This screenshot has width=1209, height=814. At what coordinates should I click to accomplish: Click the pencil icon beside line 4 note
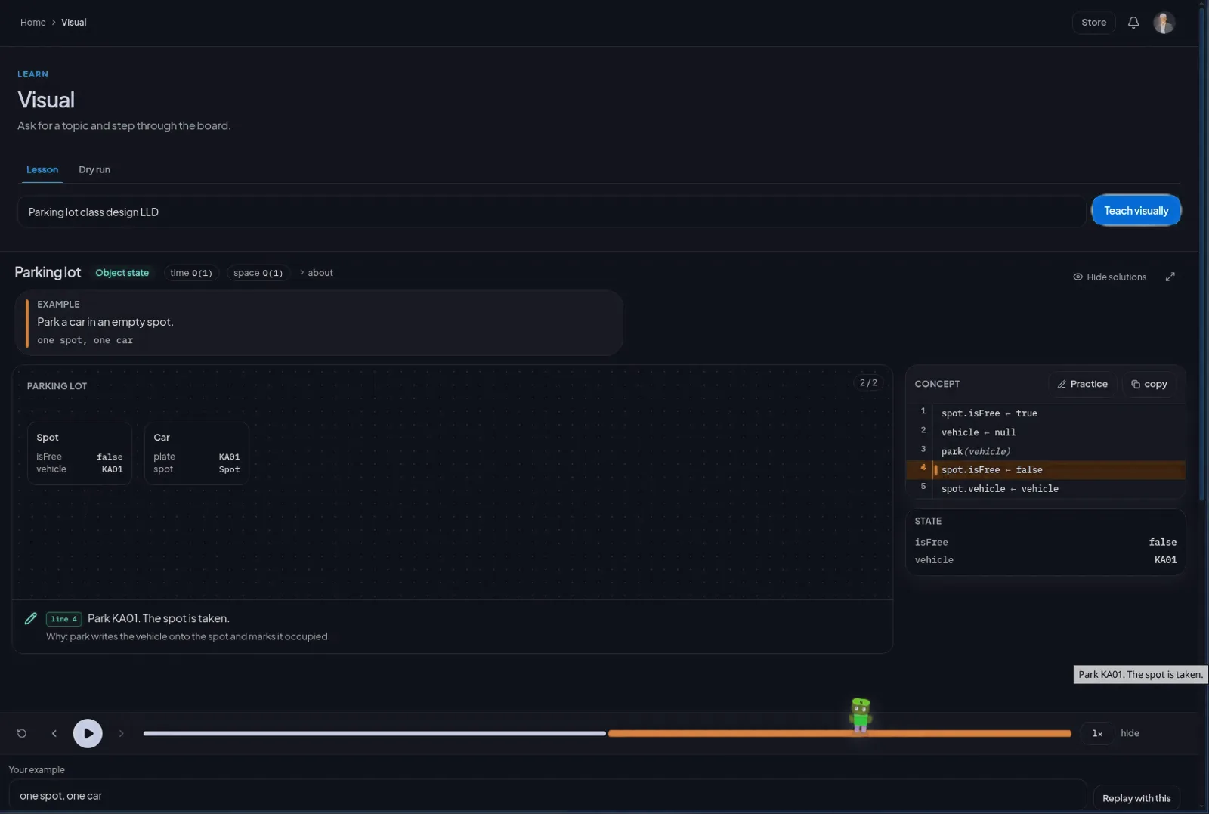tap(31, 618)
